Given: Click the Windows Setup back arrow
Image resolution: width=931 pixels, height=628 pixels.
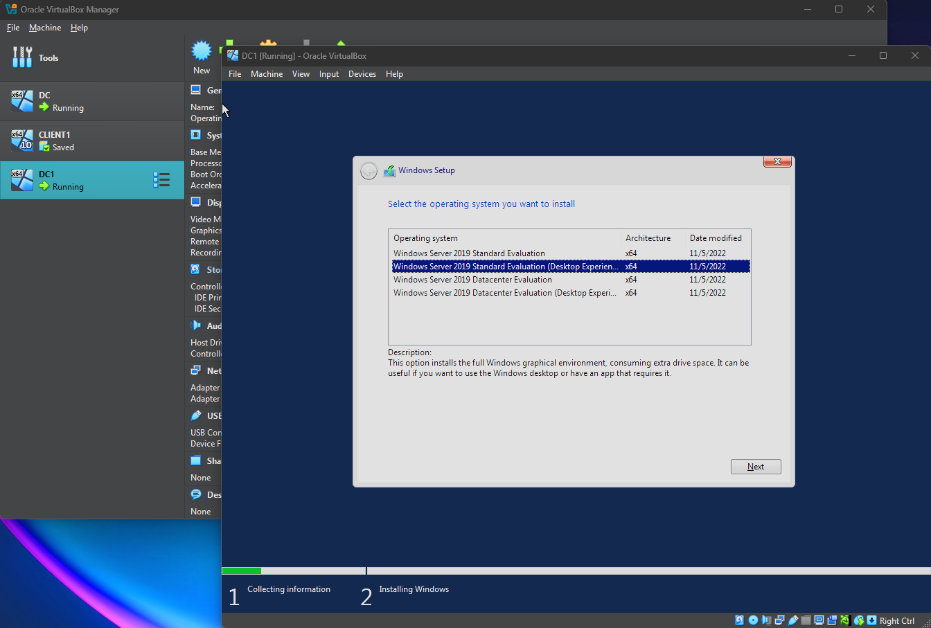Looking at the screenshot, I should coord(369,171).
